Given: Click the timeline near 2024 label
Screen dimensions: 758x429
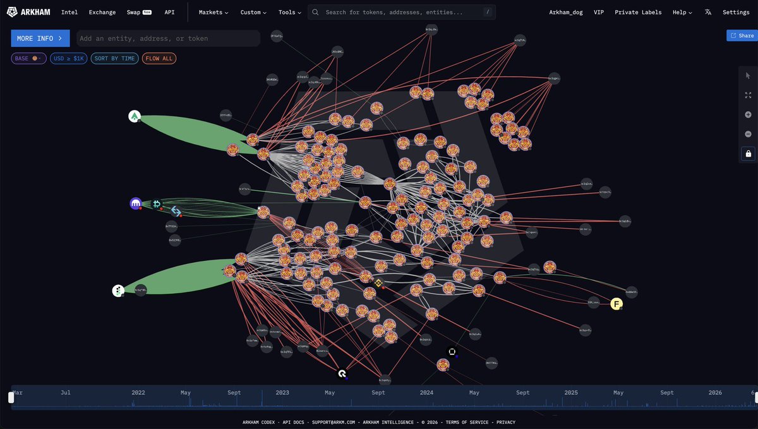Looking at the screenshot, I should pyautogui.click(x=427, y=392).
